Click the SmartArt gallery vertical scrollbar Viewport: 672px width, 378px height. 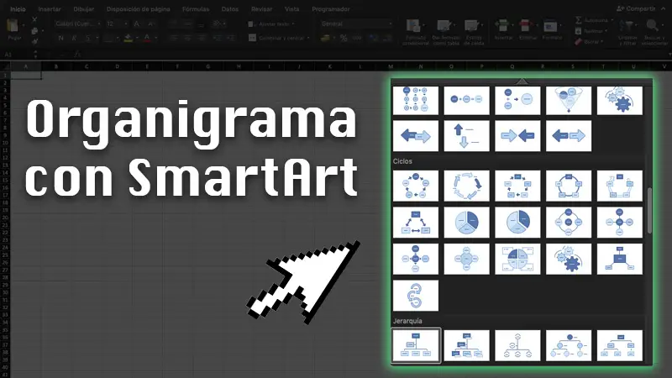coord(649,210)
